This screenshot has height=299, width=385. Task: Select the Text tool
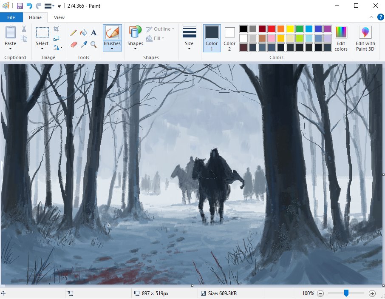tap(93, 32)
